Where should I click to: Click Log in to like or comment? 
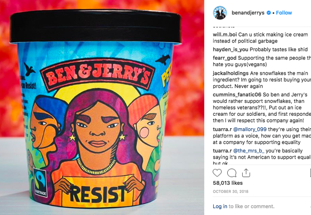[x=220, y=206]
